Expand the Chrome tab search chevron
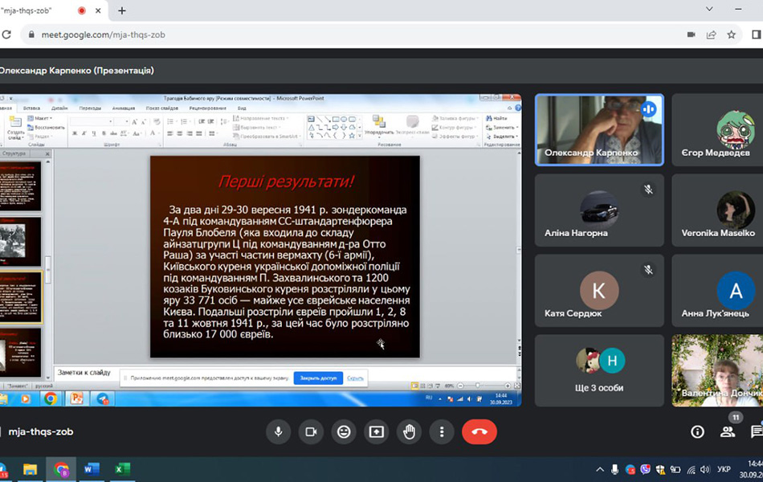This screenshot has height=482, width=763. (709, 10)
